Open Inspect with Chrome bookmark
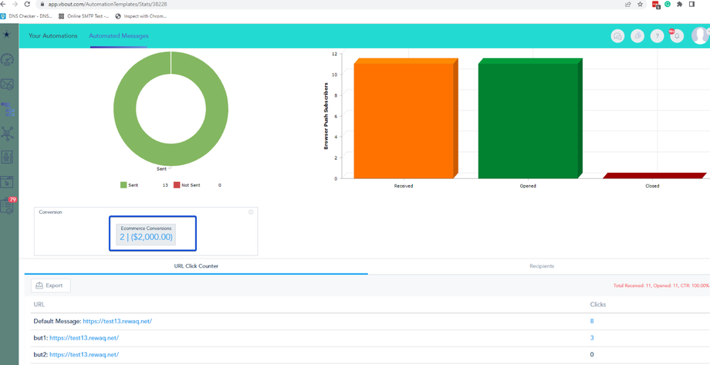This screenshot has height=365, width=710. (141, 16)
